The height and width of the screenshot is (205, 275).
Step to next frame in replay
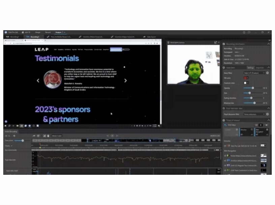pos(117,136)
